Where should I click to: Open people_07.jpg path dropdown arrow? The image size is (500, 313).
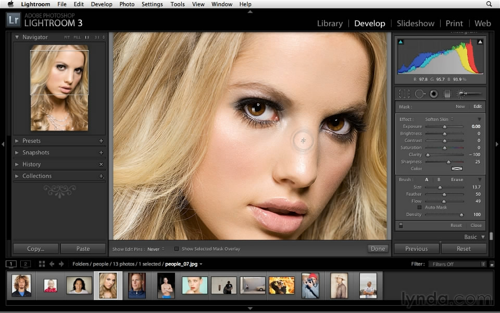click(201, 264)
